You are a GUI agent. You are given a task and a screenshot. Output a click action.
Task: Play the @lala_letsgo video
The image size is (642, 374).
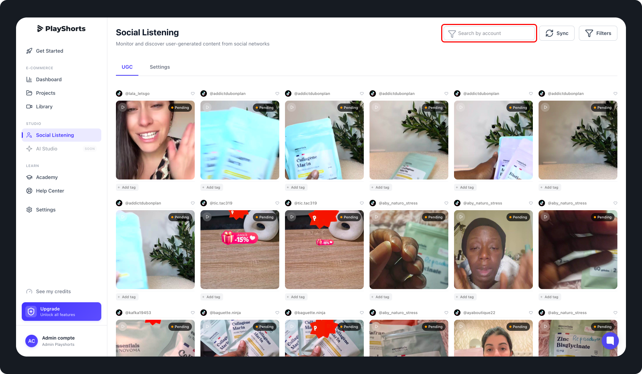pos(123,107)
